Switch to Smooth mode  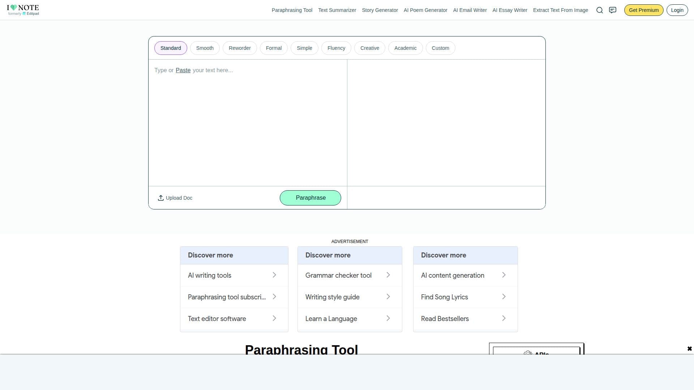pos(205,48)
